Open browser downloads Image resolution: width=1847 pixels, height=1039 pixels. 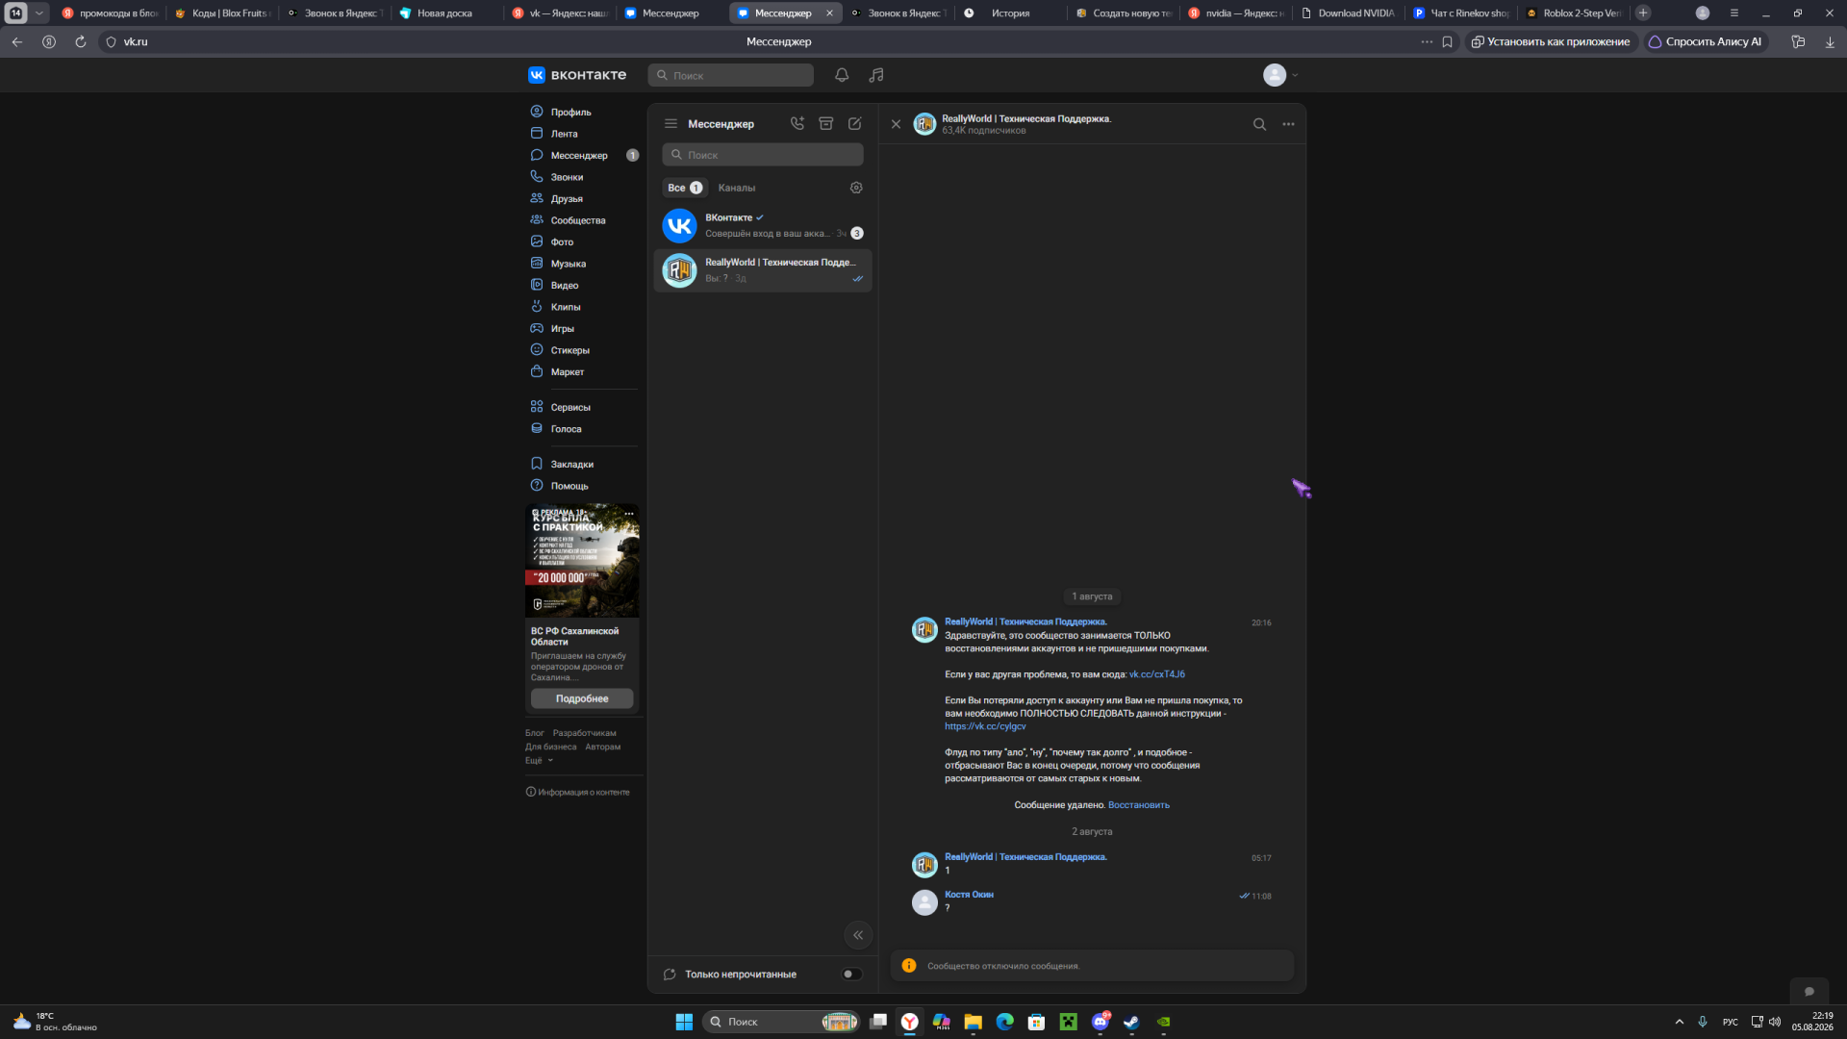tap(1830, 42)
